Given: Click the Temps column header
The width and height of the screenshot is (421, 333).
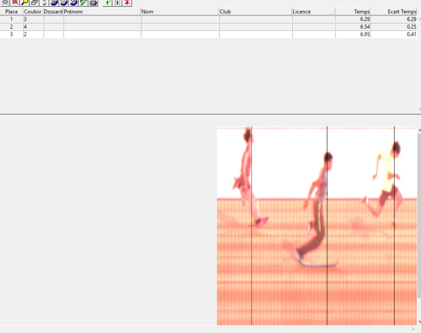Looking at the screenshot, I should (353, 11).
